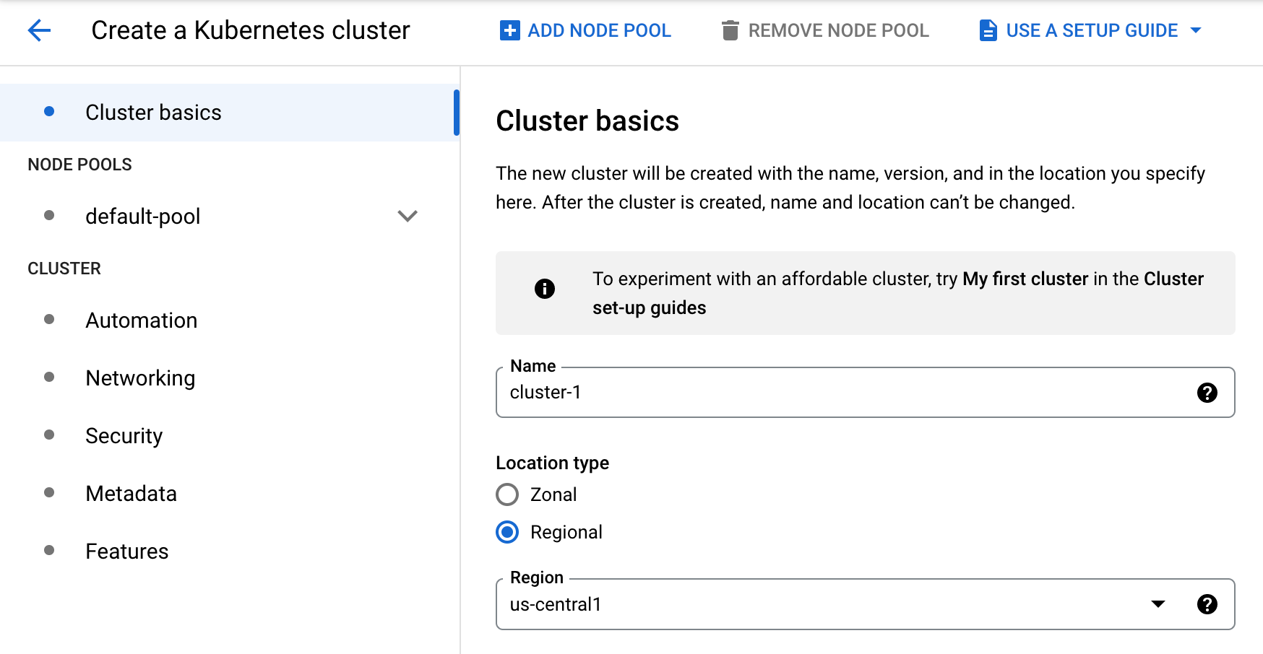Click the info icon in the experiment tip banner
The width and height of the screenshot is (1263, 654).
point(544,289)
